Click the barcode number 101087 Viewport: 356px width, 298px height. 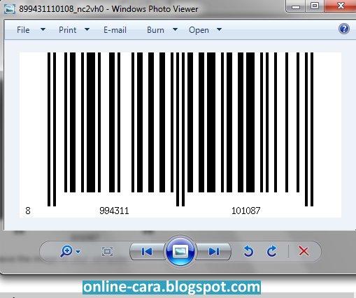coord(245,211)
